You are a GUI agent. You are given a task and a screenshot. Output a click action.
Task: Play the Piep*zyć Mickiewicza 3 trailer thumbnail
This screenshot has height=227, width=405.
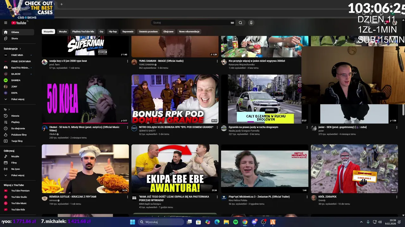point(265,169)
